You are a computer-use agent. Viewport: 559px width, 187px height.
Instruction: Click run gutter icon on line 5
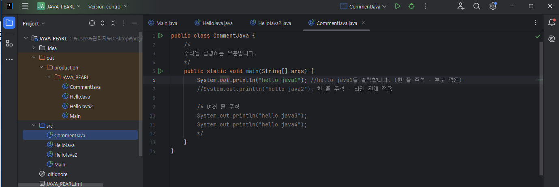[x=161, y=71]
